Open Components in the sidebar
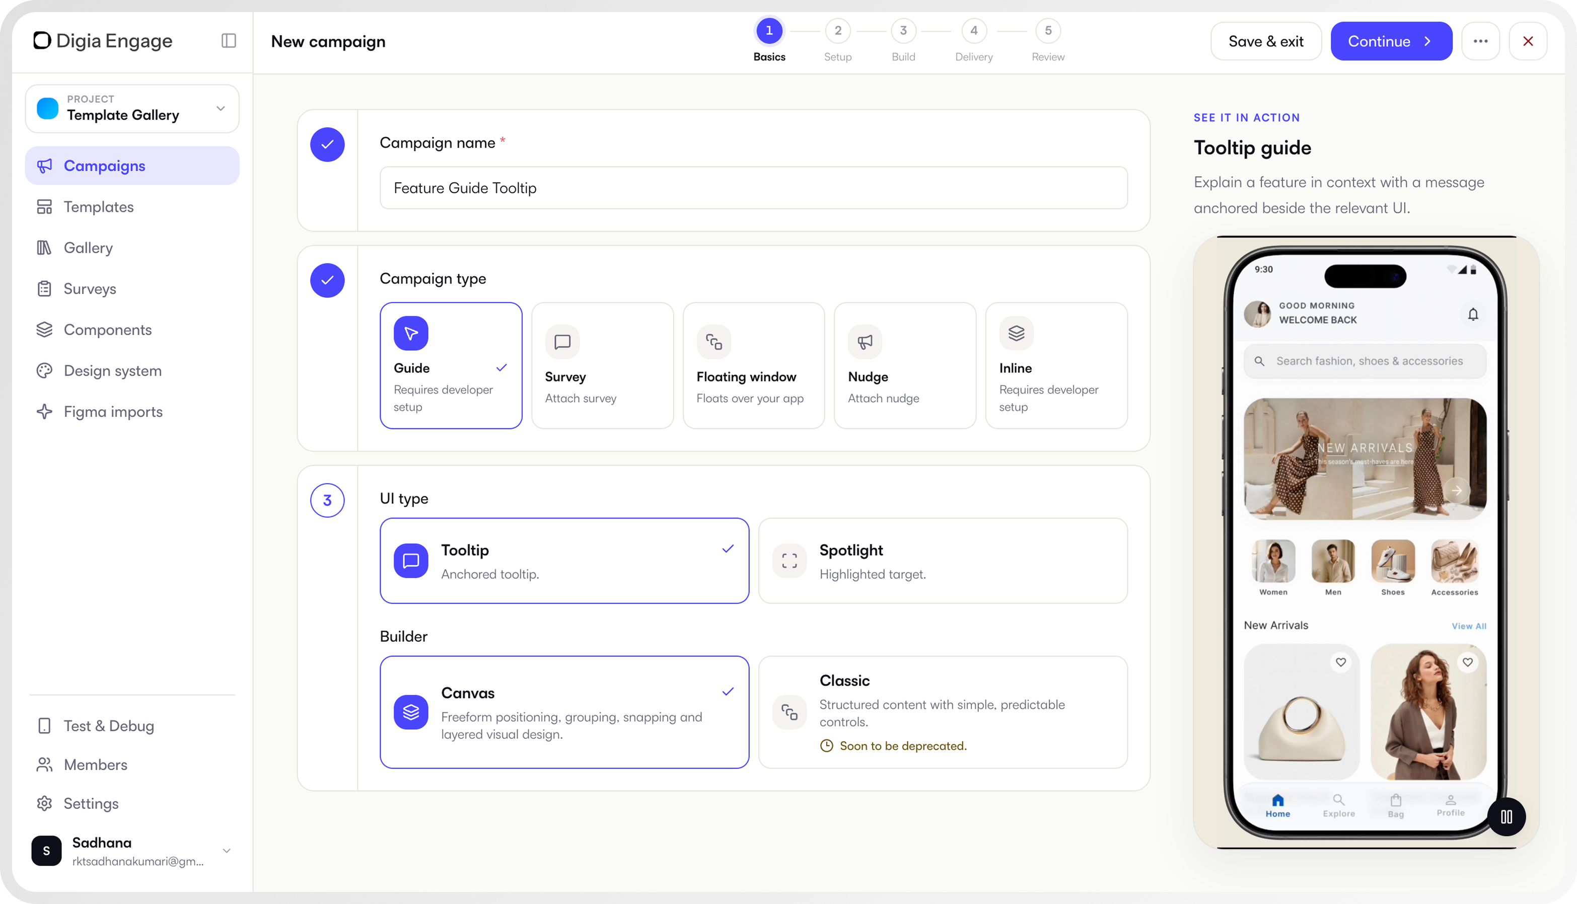Screen dimensions: 1577x904 pyautogui.click(x=132, y=330)
